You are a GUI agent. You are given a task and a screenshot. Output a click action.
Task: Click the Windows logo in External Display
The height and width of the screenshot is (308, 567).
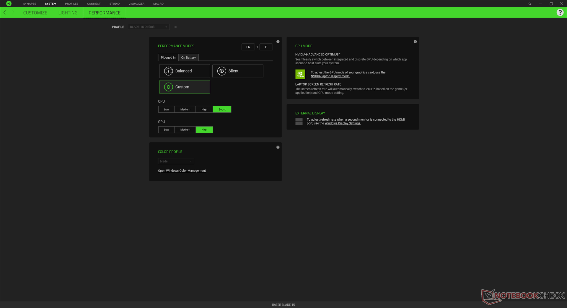[299, 122]
